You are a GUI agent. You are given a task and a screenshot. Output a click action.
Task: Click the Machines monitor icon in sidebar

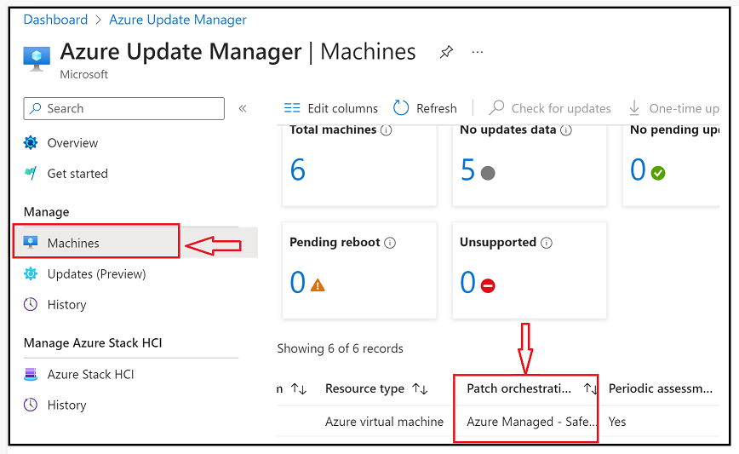click(x=31, y=242)
